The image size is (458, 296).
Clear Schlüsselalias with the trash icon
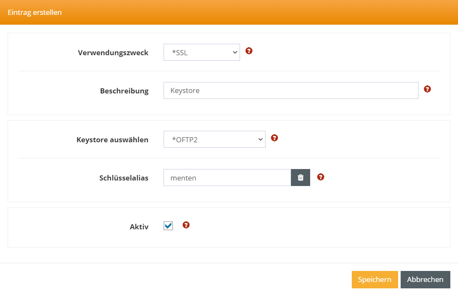[x=300, y=178]
